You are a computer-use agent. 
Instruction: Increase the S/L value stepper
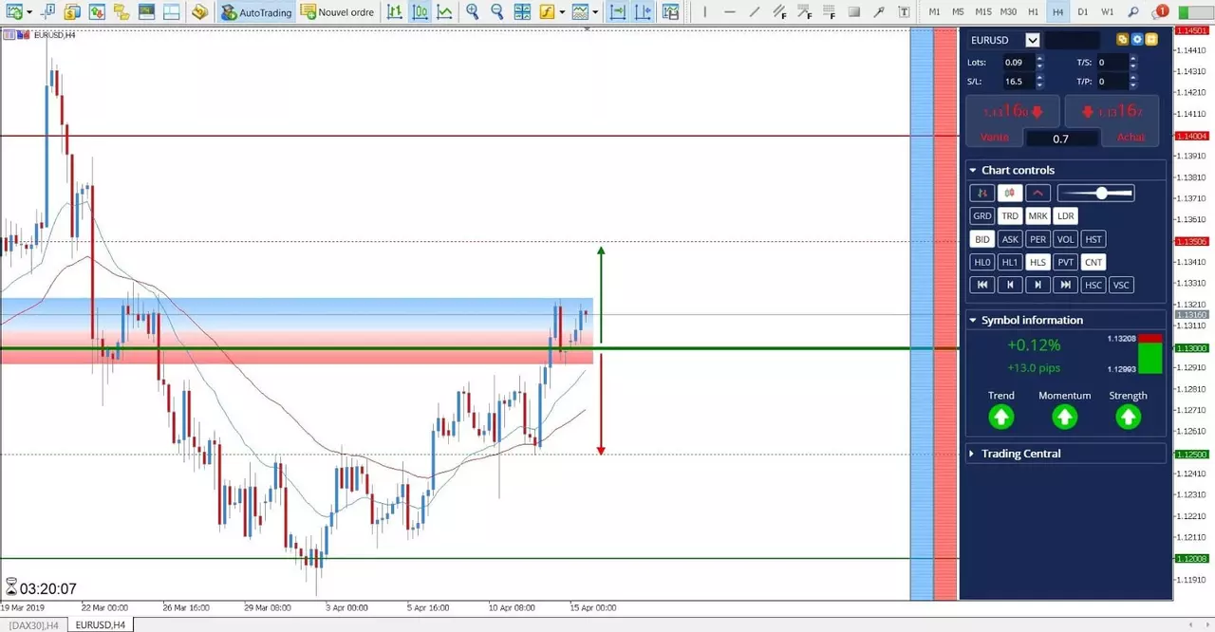1039,78
